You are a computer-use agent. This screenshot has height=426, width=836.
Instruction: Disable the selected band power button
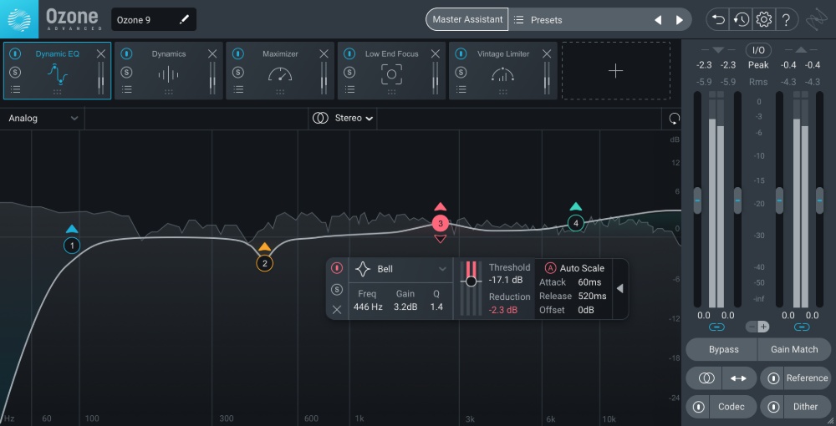(337, 268)
